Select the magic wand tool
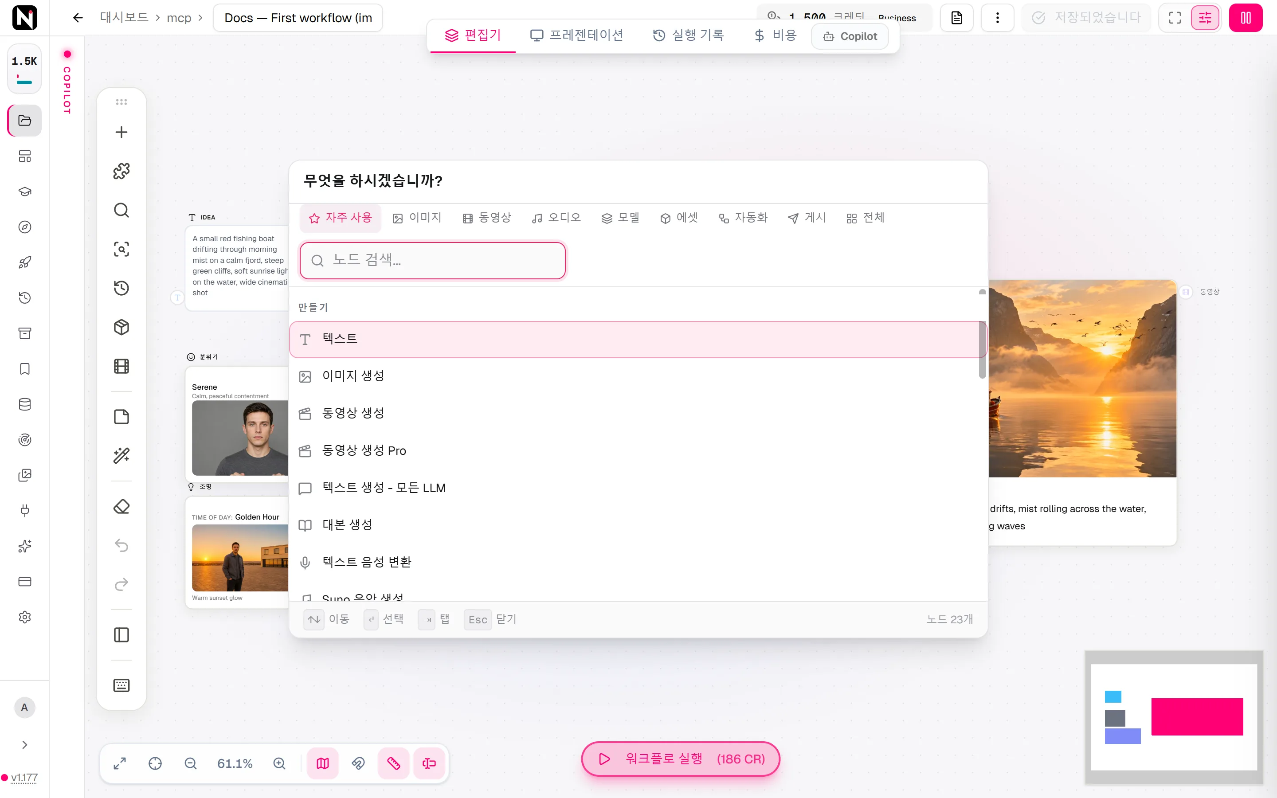1277x798 pixels. pos(121,455)
